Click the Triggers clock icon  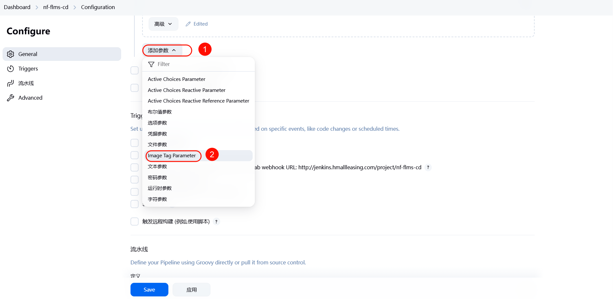coord(11,69)
